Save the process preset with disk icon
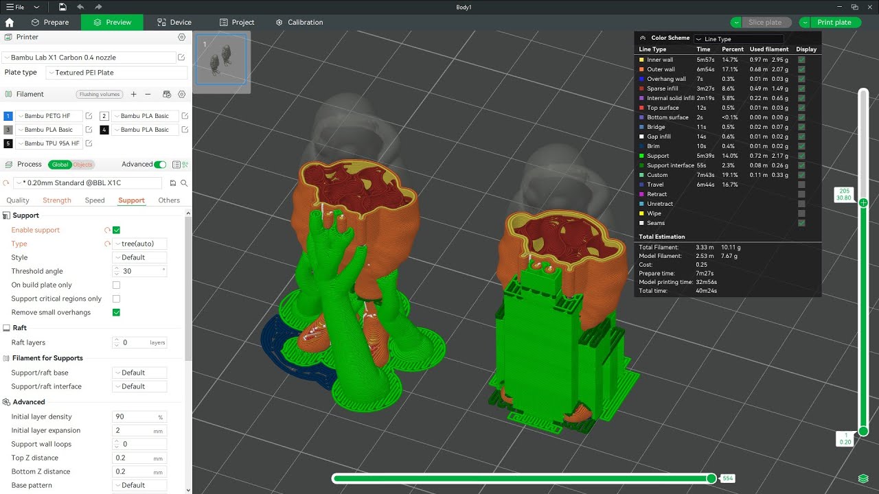 point(173,183)
